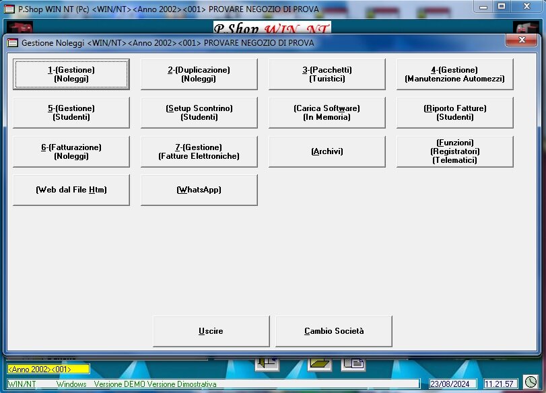Open Riporto Fatture Studenti
The width and height of the screenshot is (546, 393).
coord(454,112)
